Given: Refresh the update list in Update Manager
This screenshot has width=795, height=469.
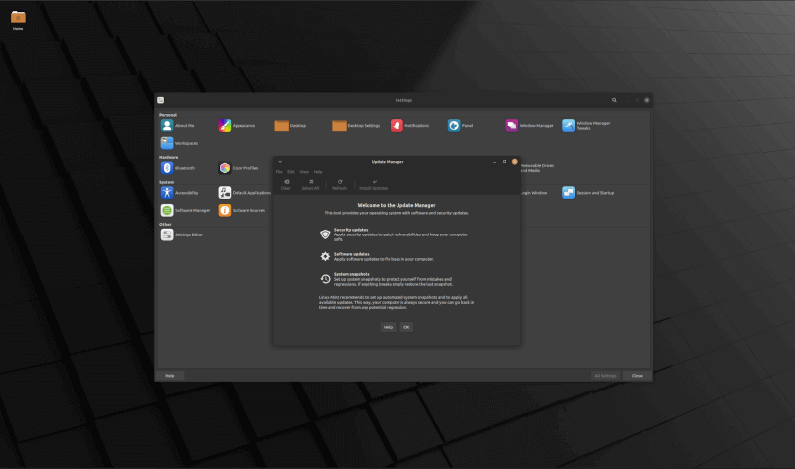Looking at the screenshot, I should coord(339,185).
